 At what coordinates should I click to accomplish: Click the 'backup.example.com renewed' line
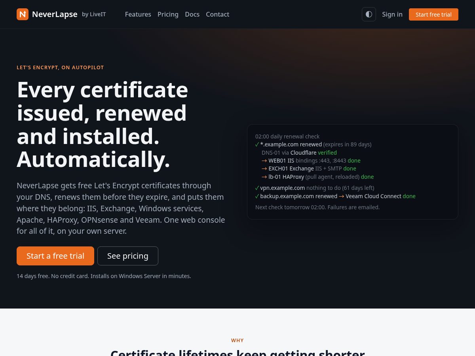335,196
